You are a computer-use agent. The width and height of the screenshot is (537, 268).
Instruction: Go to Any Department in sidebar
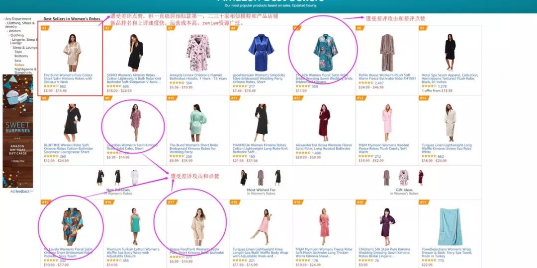18,19
